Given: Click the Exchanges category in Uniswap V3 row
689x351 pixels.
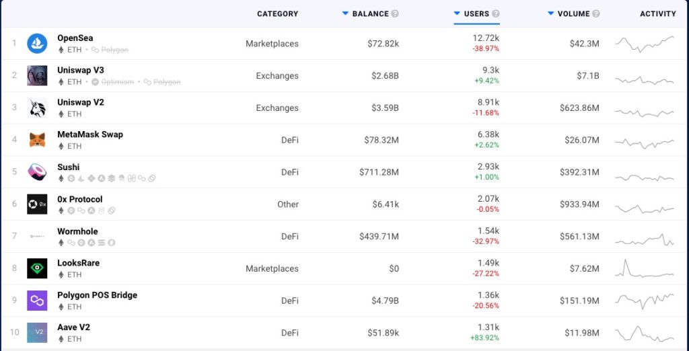Looking at the screenshot, I should pyautogui.click(x=277, y=75).
